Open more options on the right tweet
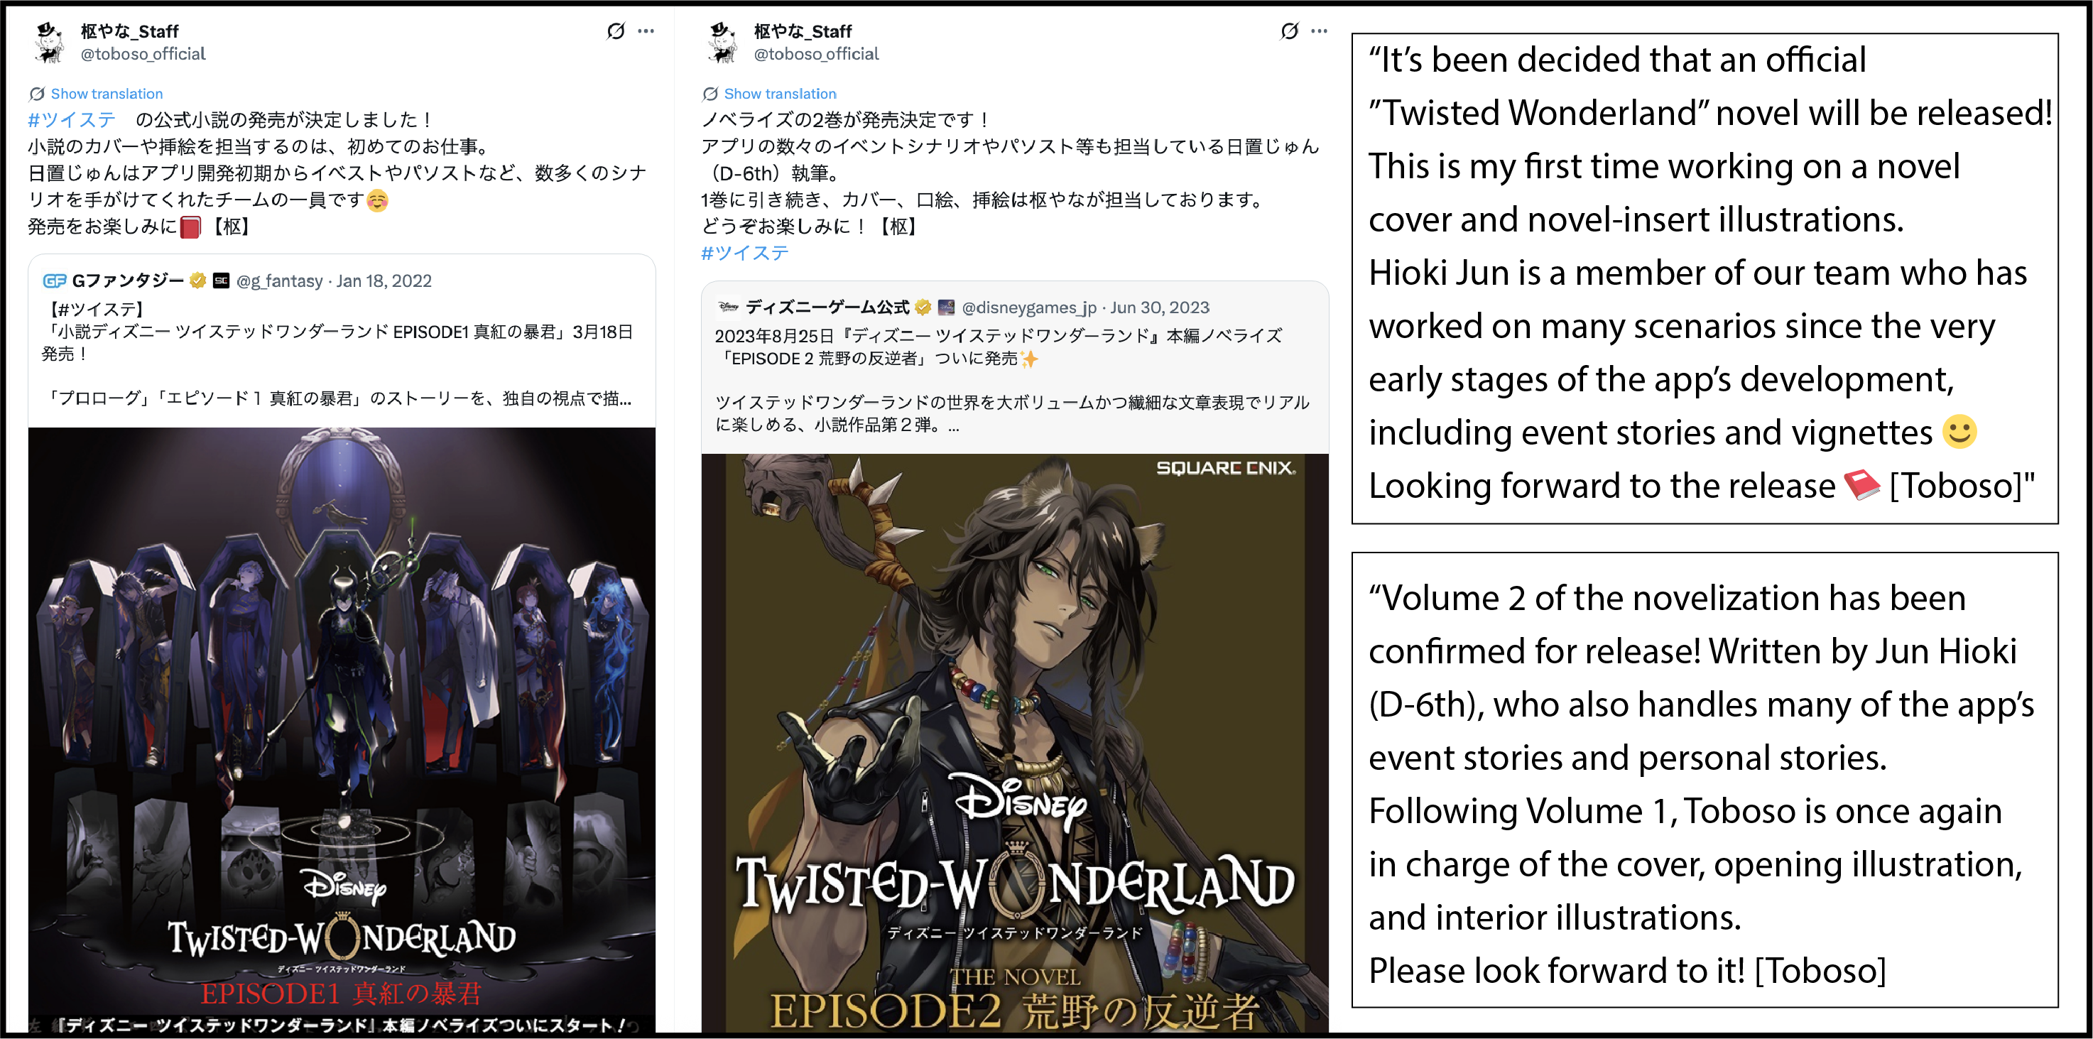Screen dimensions: 2093x1039 tap(1320, 31)
